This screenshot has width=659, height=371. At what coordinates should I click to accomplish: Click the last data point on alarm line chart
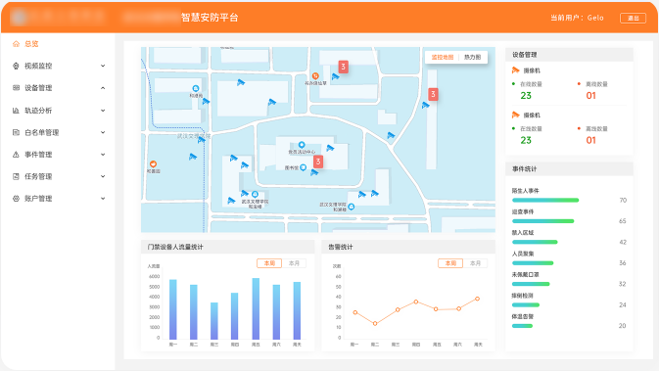pos(478,299)
